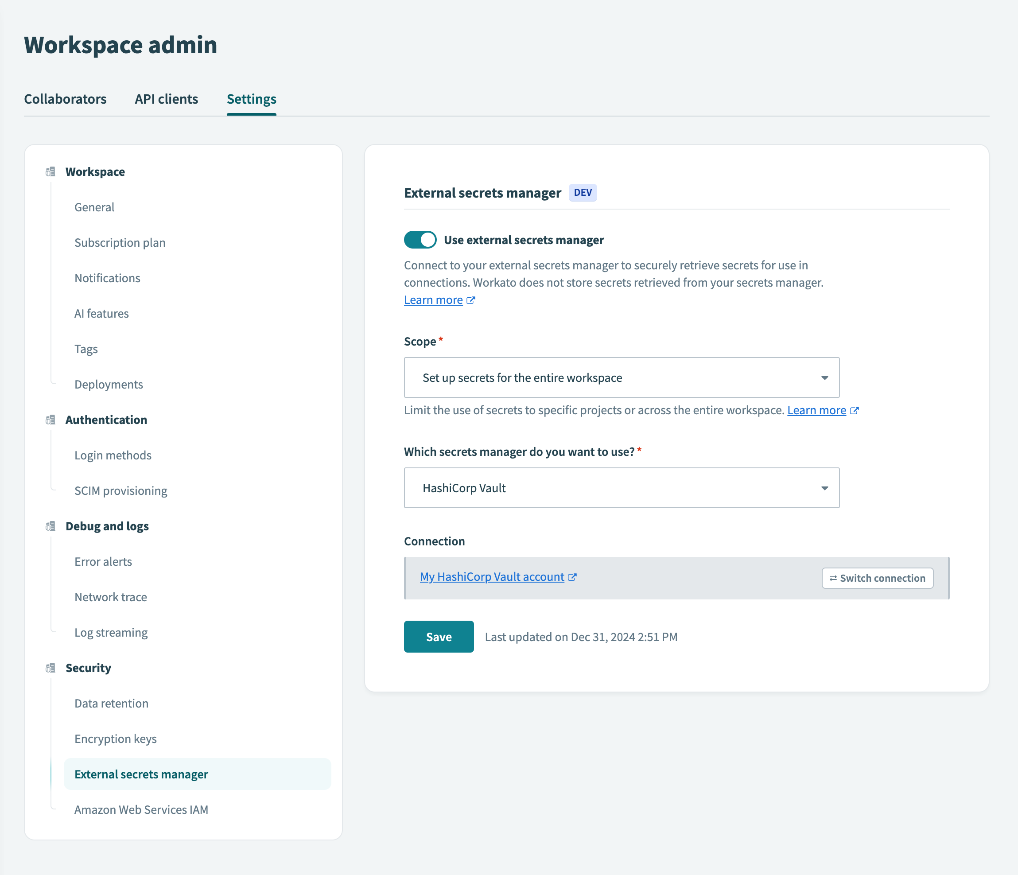Click external-link icon after Scope Learn more

pos(855,410)
